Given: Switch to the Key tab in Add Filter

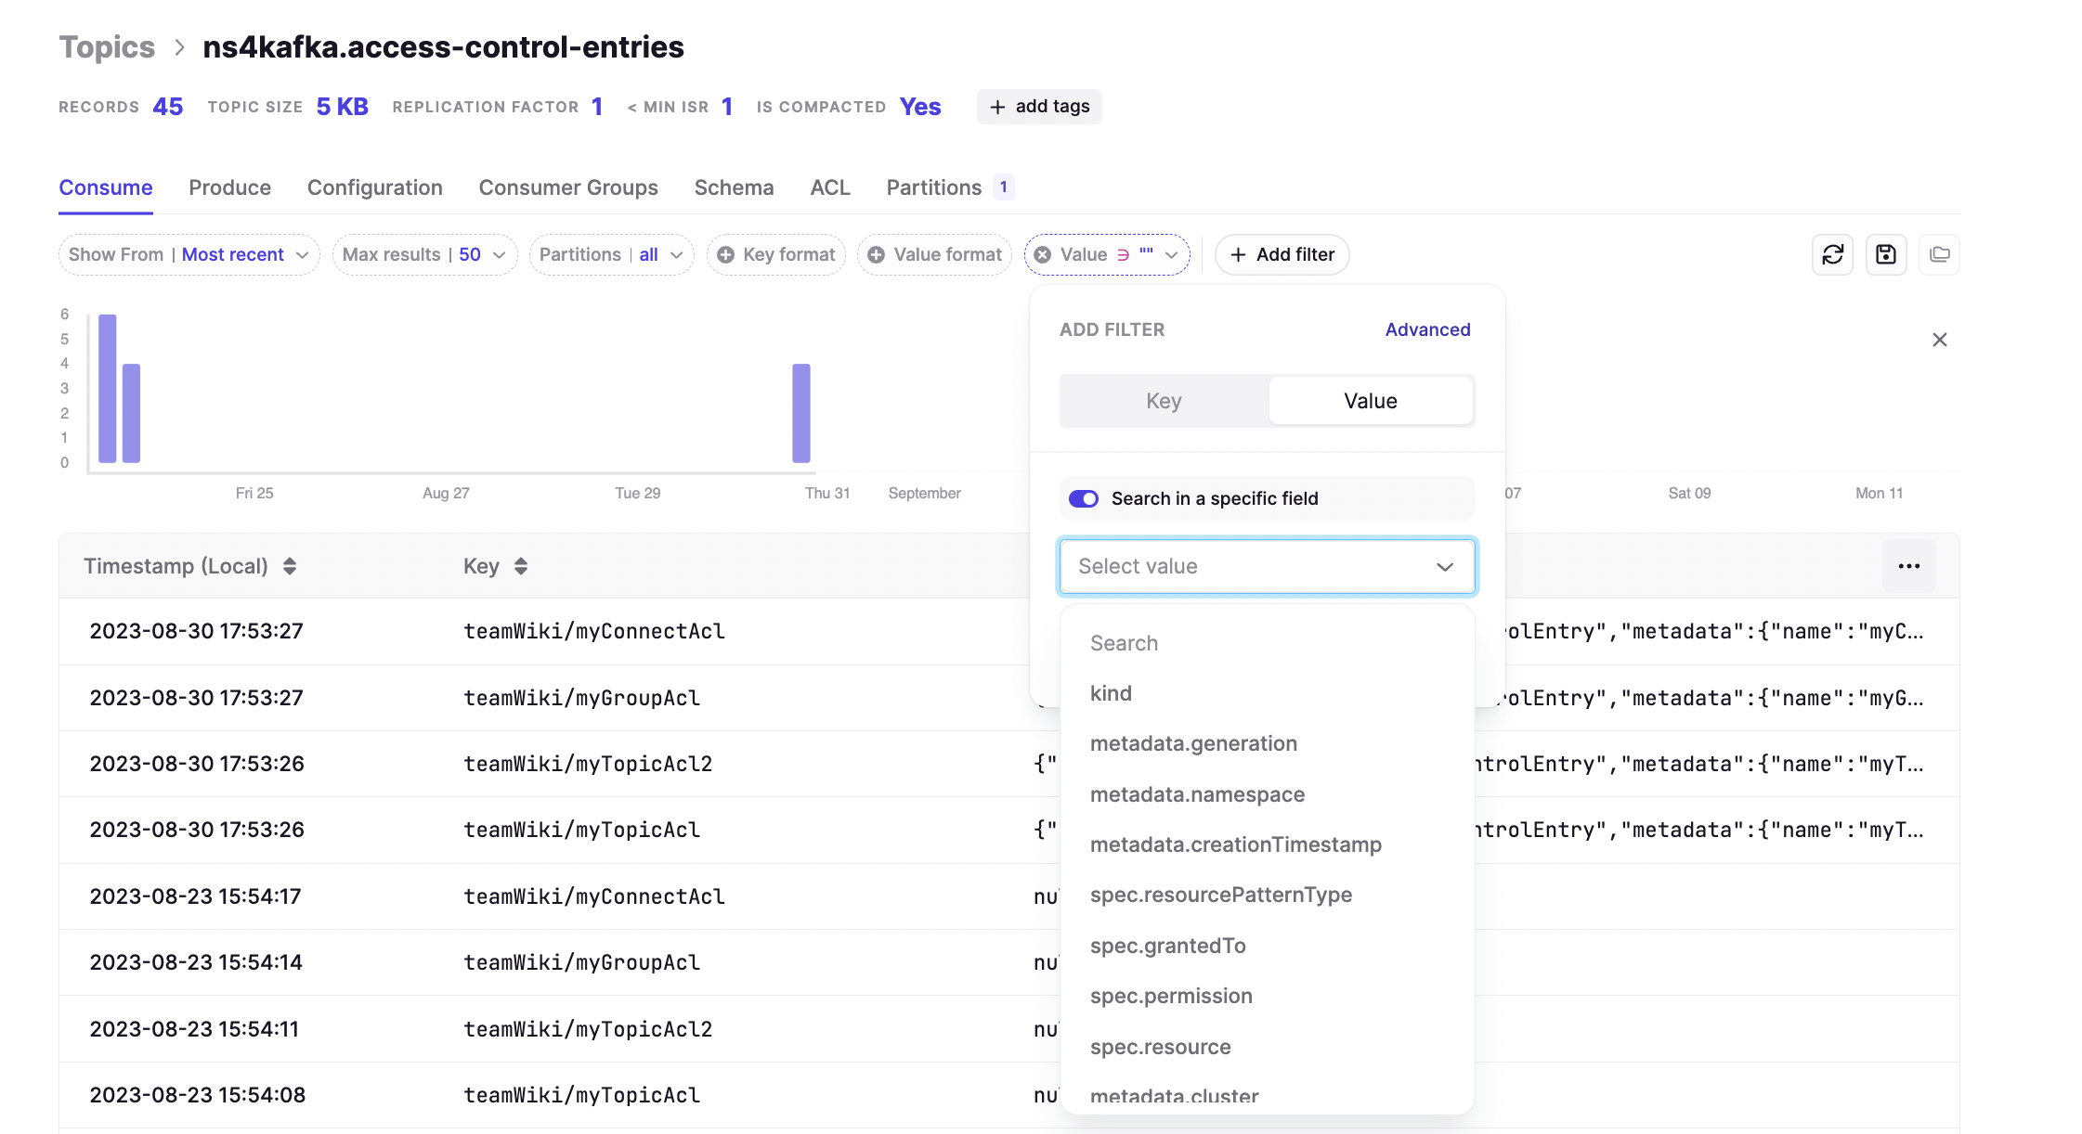Looking at the screenshot, I should (1164, 401).
